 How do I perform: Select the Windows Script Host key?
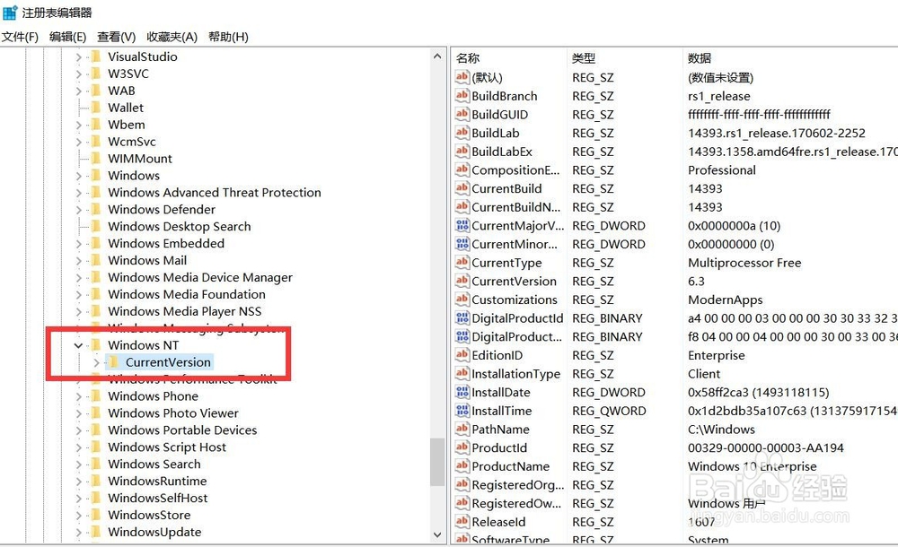(167, 447)
